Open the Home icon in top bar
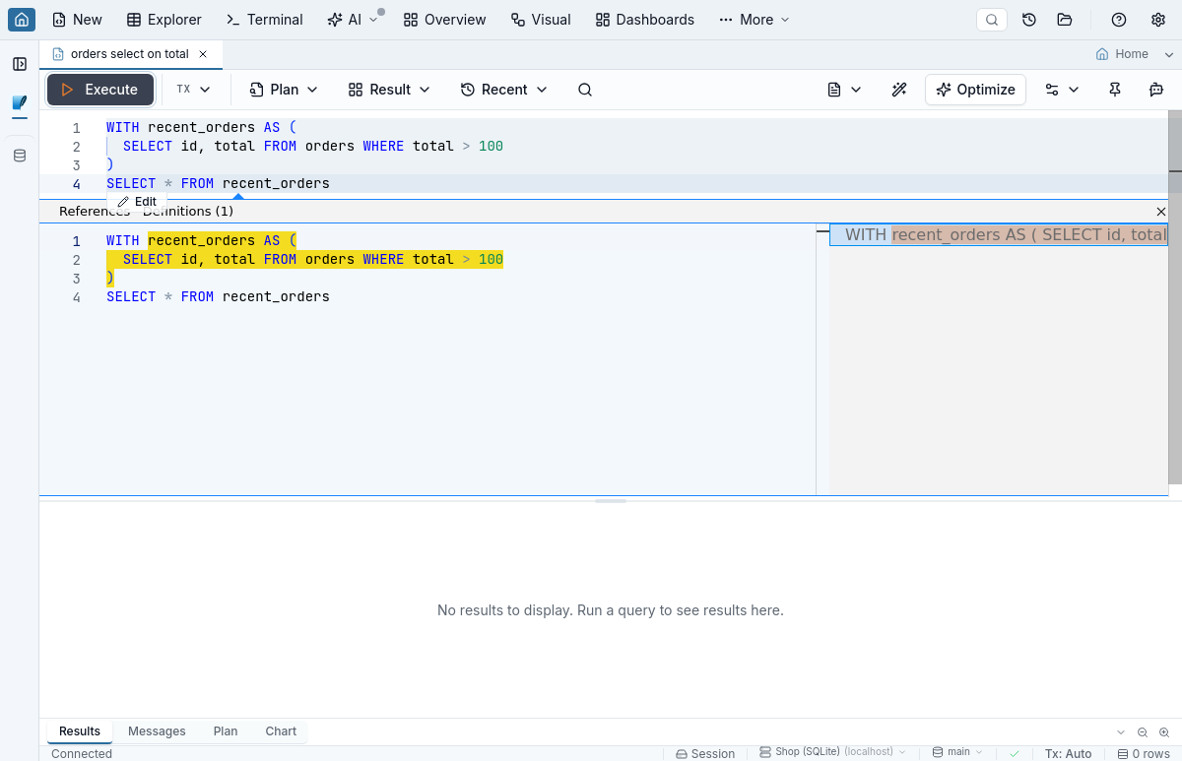Image resolution: width=1182 pixels, height=761 pixels. pyautogui.click(x=22, y=20)
